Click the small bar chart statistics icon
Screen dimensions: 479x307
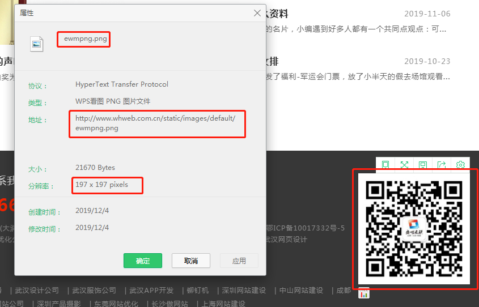[x=364, y=293]
